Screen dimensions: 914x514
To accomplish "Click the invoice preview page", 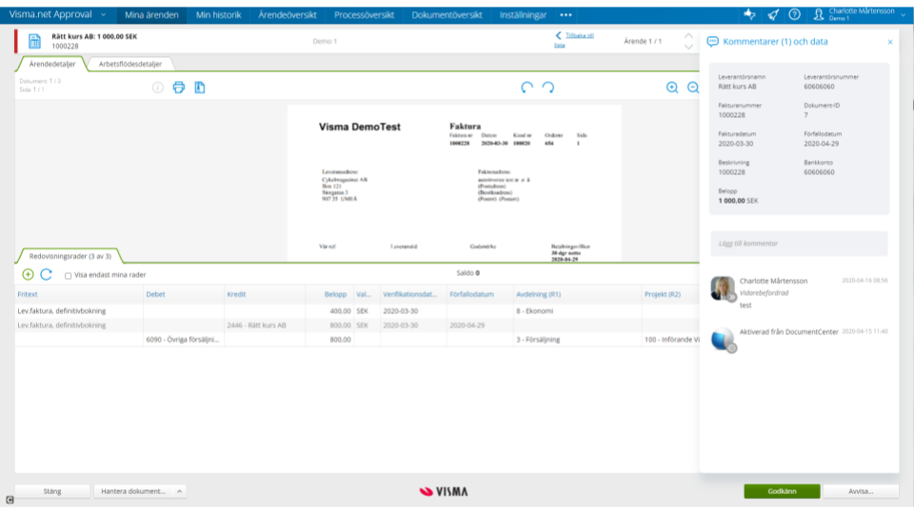I will 454,183.
